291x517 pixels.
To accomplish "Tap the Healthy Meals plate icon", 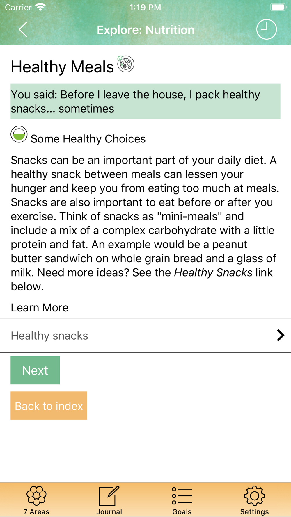I will 126,64.
